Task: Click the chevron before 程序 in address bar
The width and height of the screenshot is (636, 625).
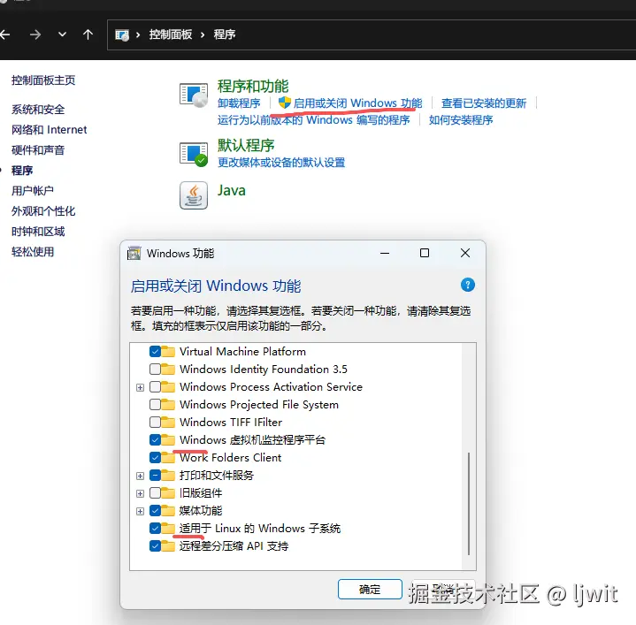Action: (203, 34)
